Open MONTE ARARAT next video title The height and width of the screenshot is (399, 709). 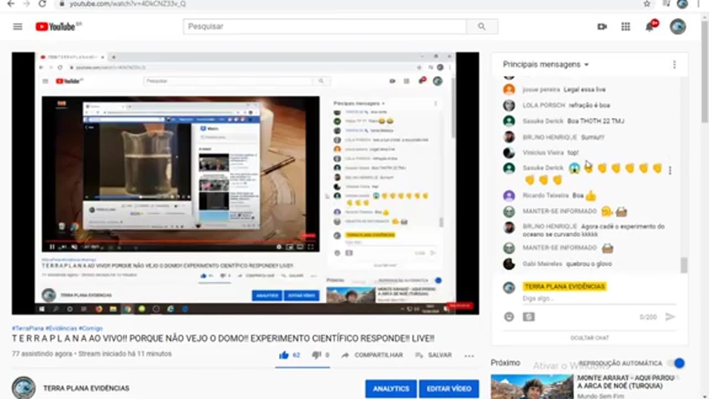[x=626, y=382]
